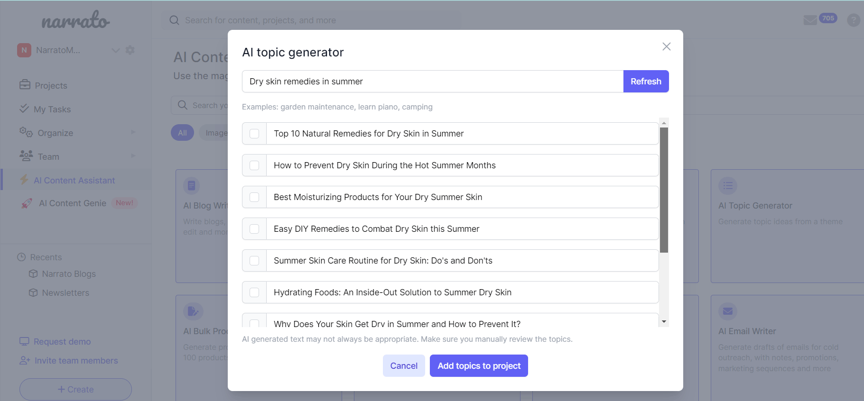Open Projects in the sidebar
864x401 pixels.
[x=51, y=86]
